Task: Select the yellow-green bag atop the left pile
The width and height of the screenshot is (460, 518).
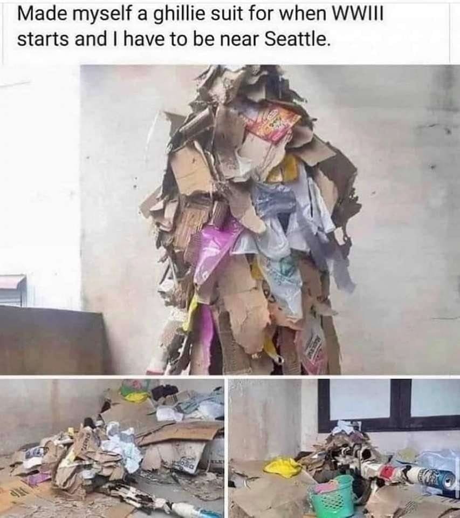Action: [135, 392]
